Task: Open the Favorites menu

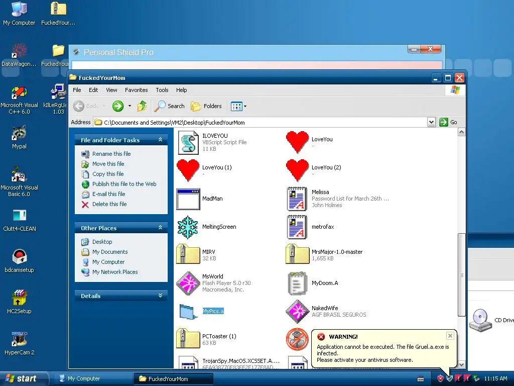Action: pyautogui.click(x=136, y=90)
